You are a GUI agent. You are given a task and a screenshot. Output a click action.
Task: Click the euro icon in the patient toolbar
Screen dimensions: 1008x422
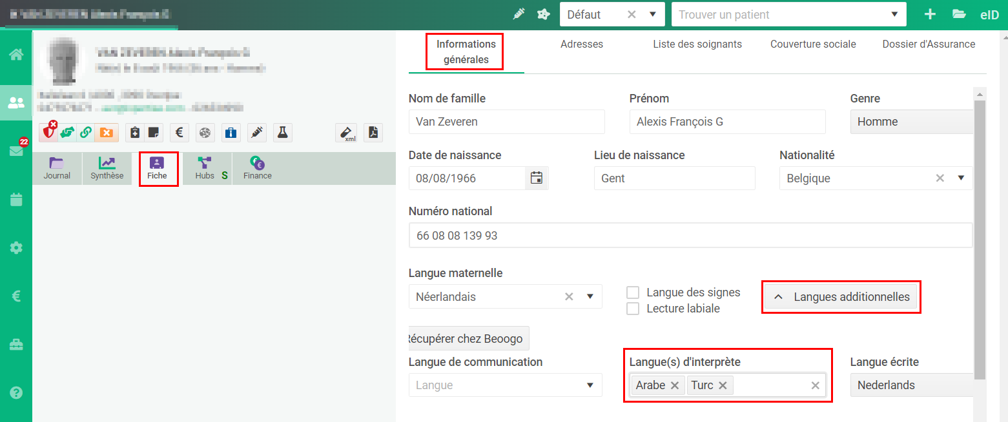click(180, 133)
